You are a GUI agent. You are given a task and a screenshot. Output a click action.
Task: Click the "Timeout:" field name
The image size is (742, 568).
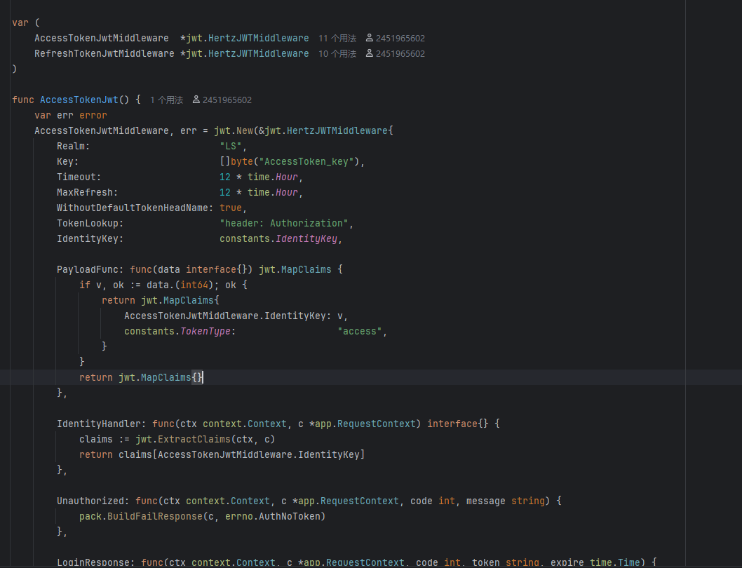79,177
